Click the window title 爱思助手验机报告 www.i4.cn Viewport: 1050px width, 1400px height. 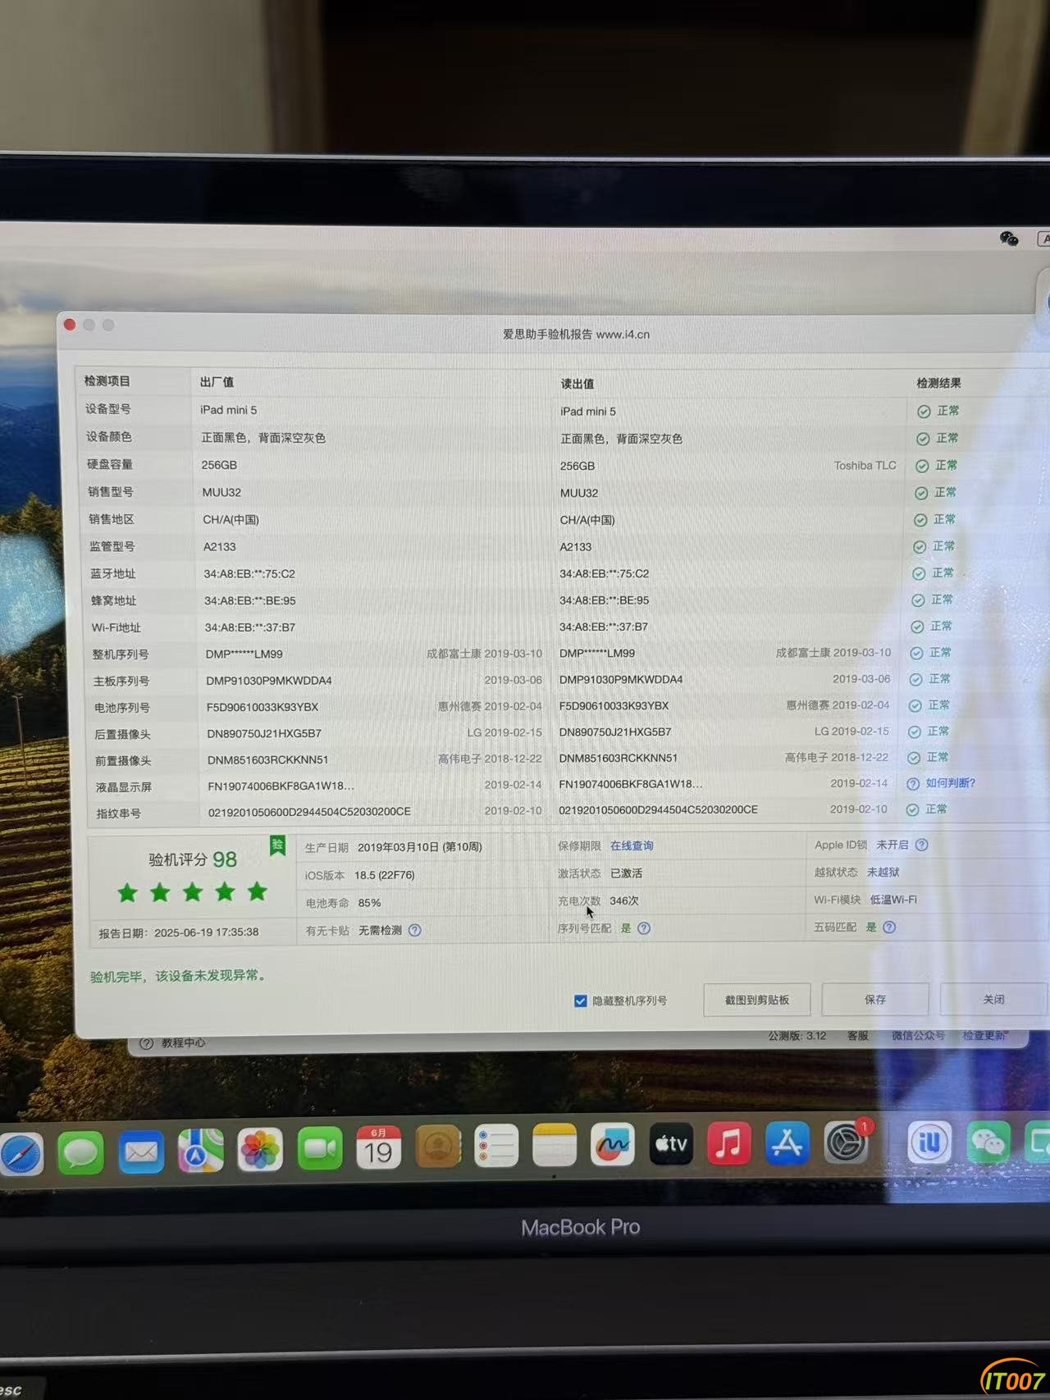point(576,335)
